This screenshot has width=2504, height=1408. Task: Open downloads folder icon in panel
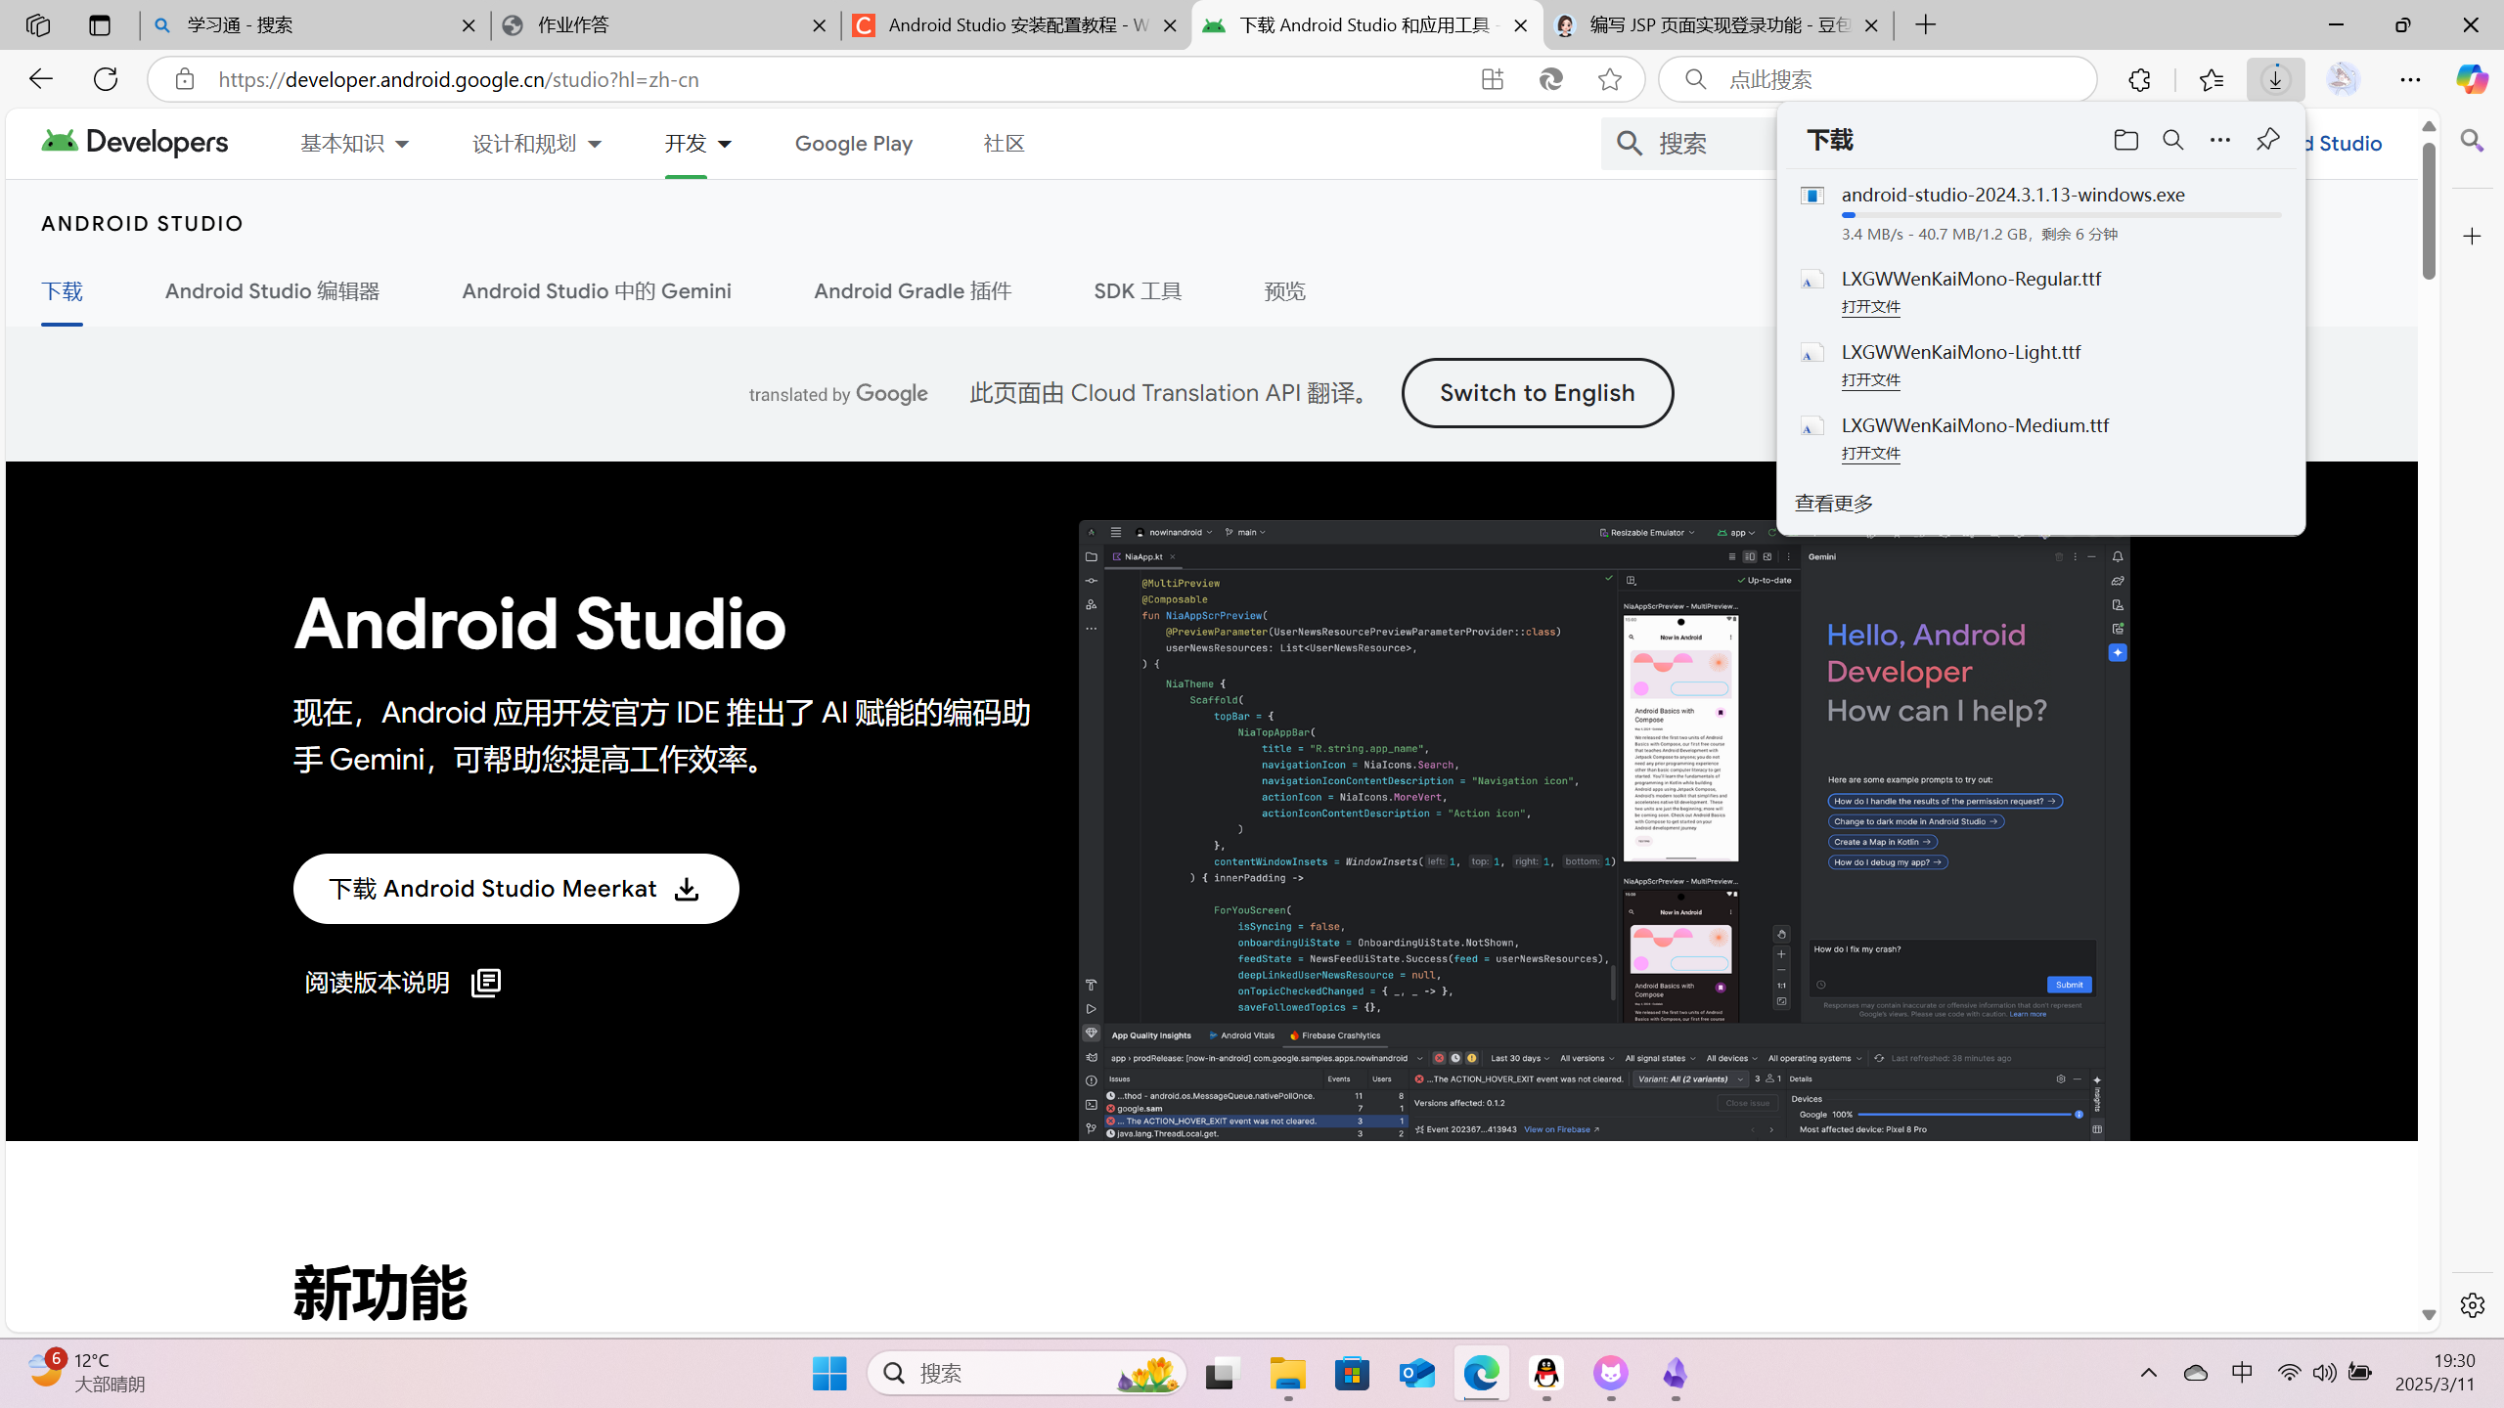[2125, 140]
